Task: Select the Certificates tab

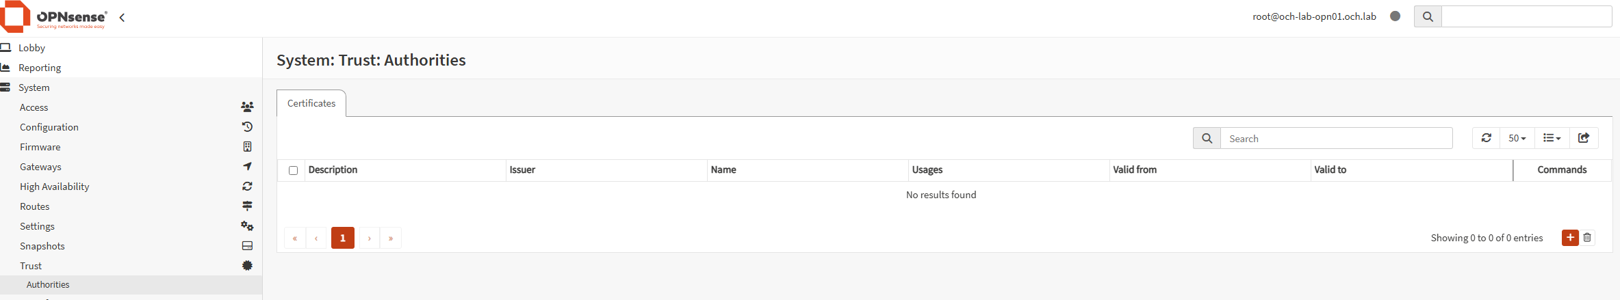Action: point(311,103)
